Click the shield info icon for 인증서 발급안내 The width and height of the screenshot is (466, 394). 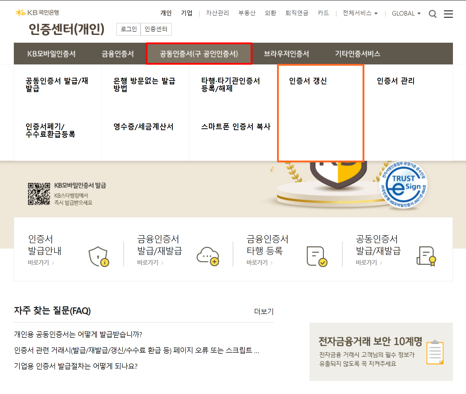pyautogui.click(x=99, y=256)
